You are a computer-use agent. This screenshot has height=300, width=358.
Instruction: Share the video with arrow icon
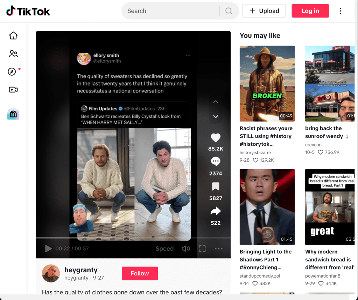coord(216,211)
